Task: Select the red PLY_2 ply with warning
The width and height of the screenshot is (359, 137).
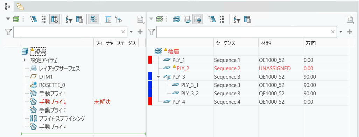Action: point(183,68)
